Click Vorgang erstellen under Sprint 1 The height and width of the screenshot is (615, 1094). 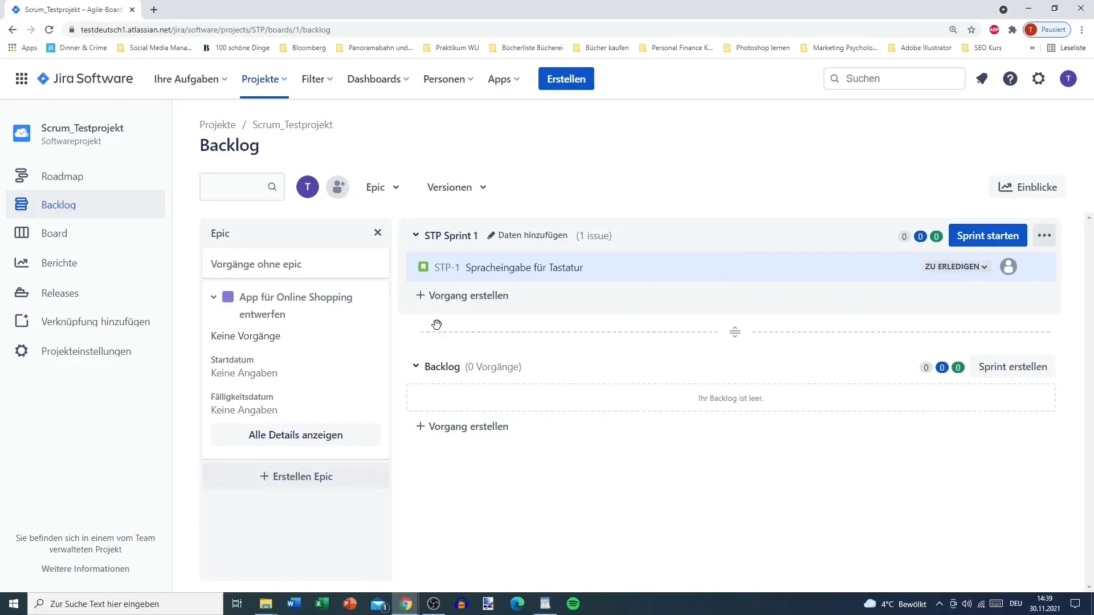point(463,295)
